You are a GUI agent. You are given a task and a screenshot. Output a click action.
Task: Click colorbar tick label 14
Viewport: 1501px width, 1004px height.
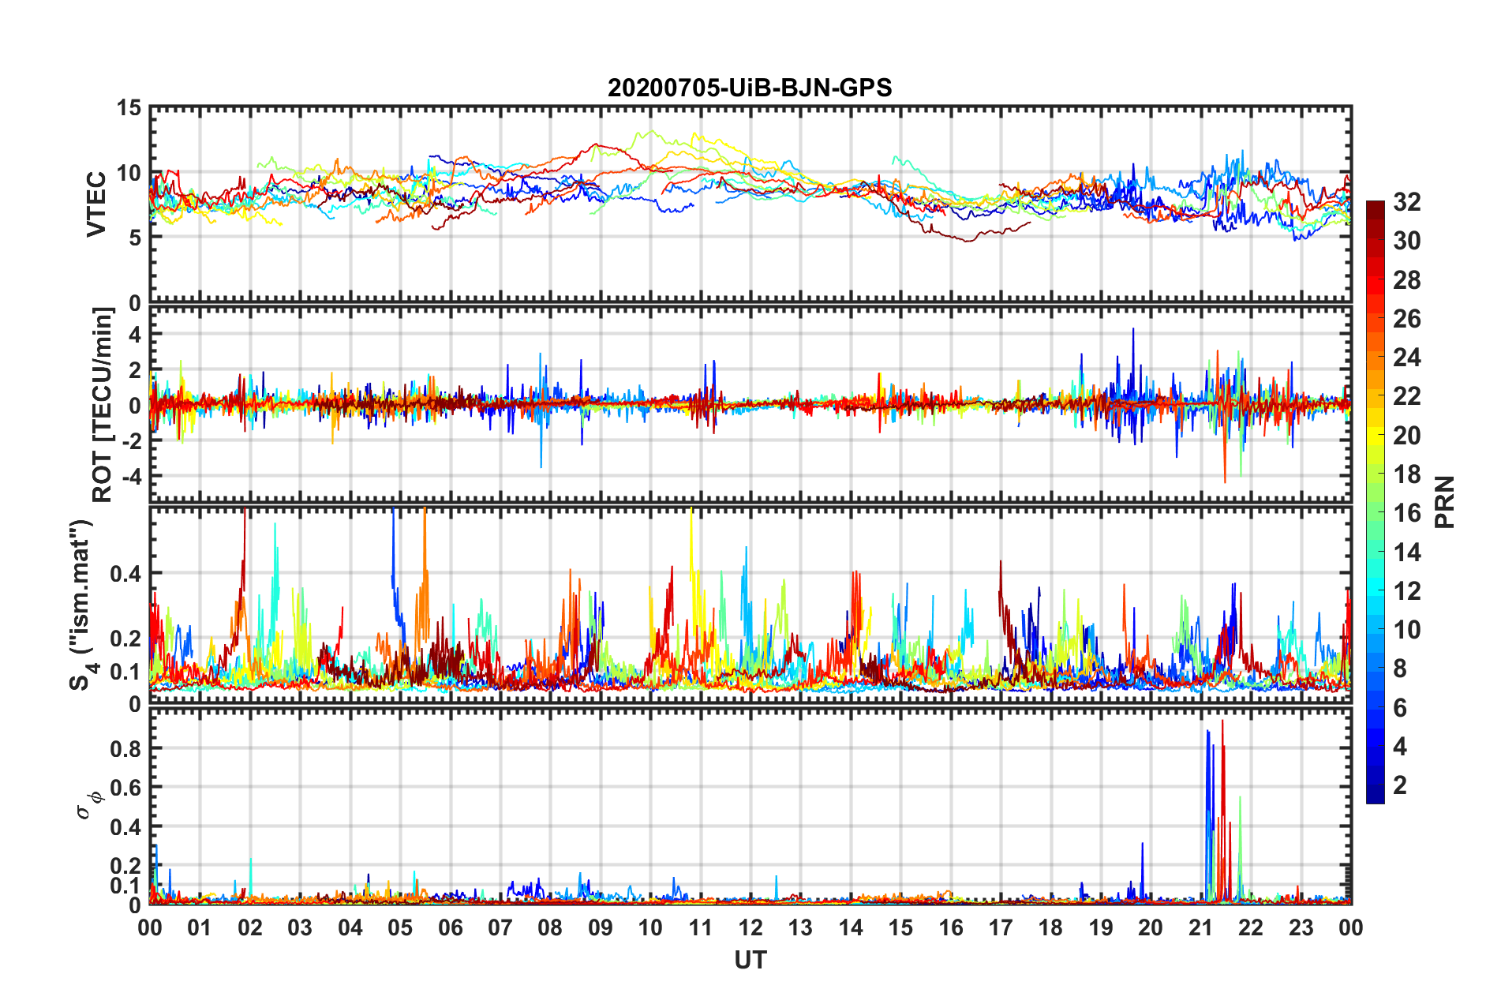click(1406, 552)
